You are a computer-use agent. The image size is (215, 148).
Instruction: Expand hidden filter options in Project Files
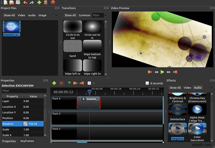pyautogui.click(x=57, y=15)
